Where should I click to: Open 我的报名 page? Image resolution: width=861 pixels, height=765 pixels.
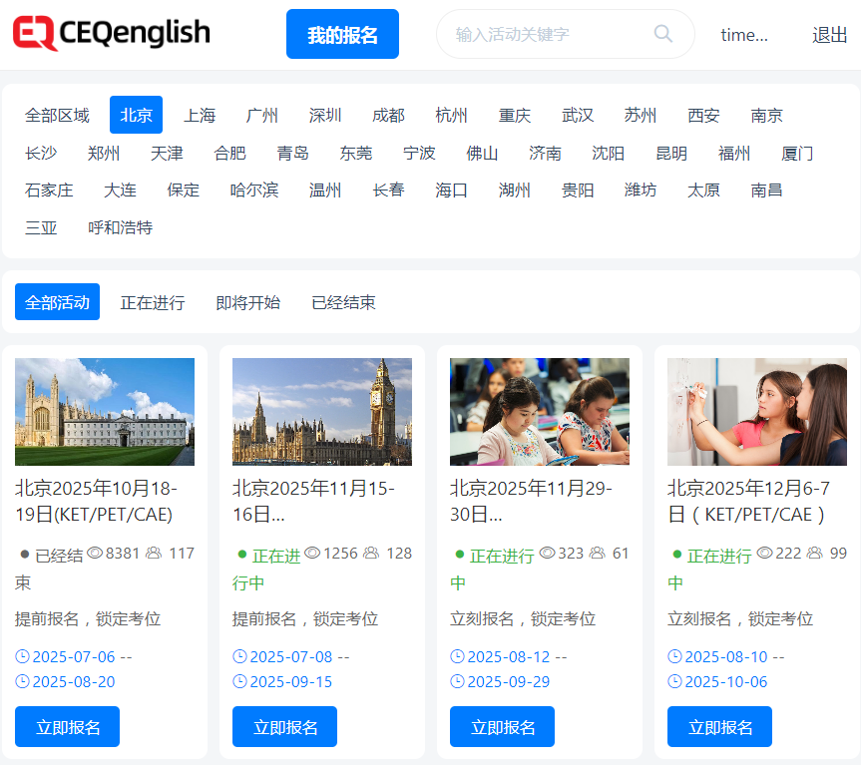tap(342, 35)
